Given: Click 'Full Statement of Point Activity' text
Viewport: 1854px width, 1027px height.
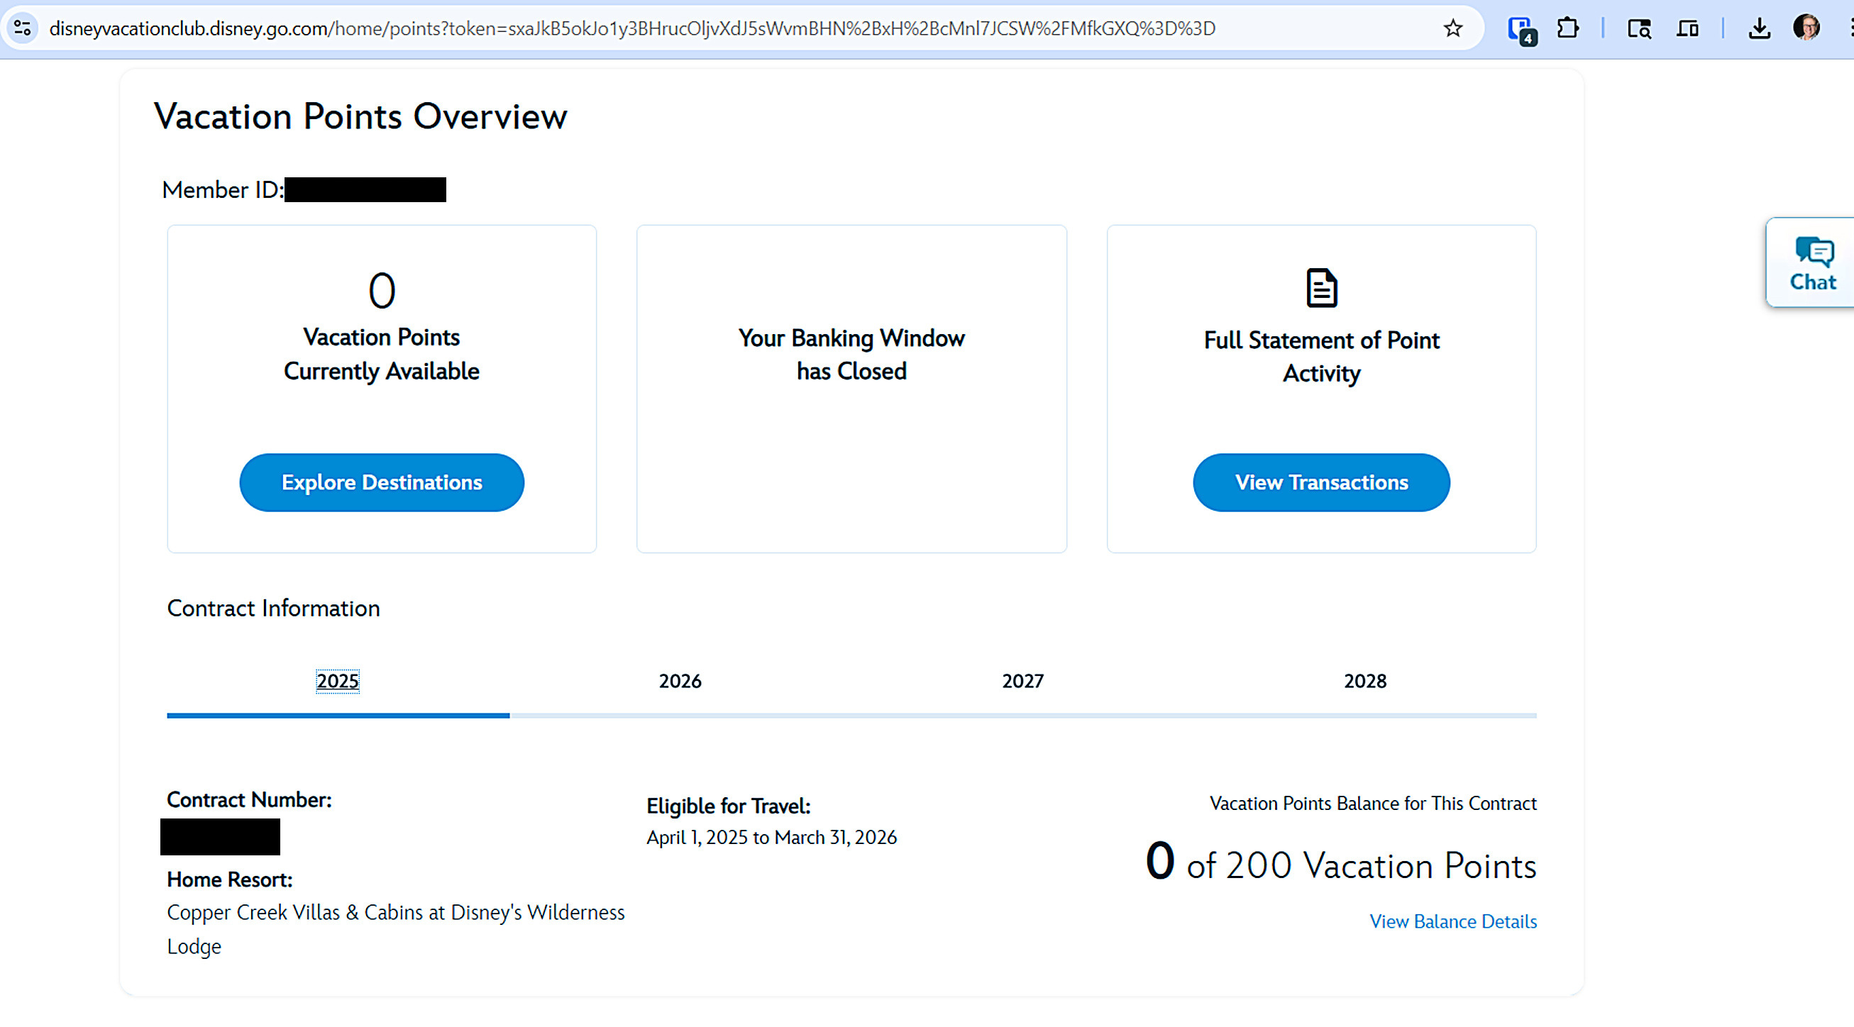Looking at the screenshot, I should [x=1321, y=357].
